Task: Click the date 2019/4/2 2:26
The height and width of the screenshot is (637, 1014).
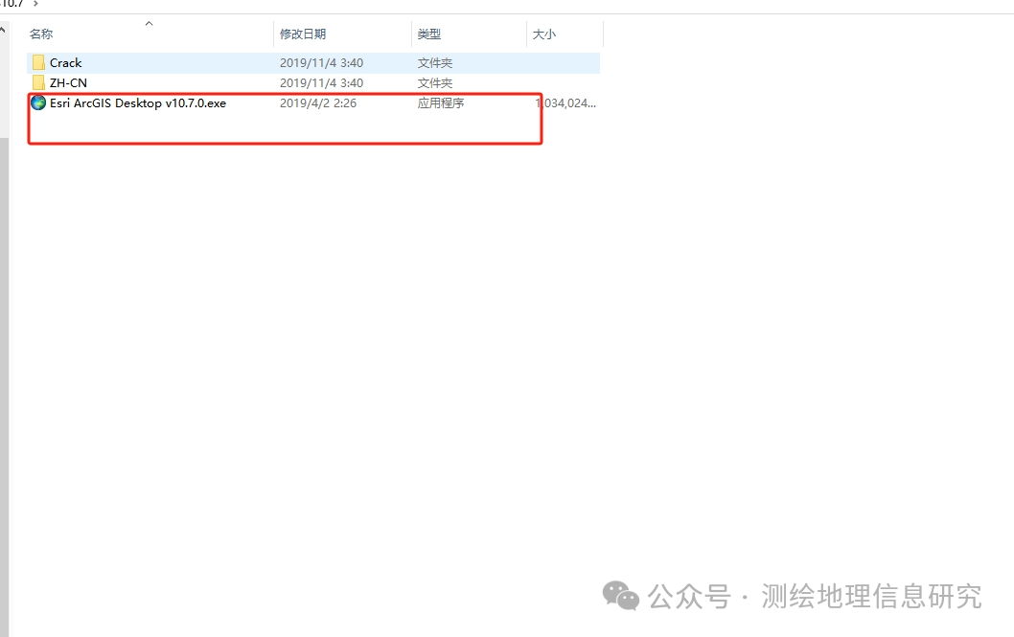Action: tap(318, 102)
